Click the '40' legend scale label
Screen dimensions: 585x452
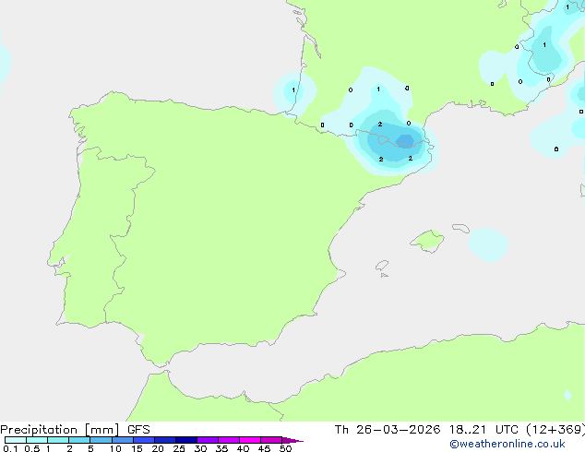click(243, 448)
